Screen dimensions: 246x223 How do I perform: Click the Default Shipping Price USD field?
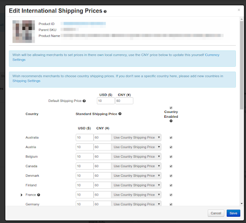click(106, 101)
